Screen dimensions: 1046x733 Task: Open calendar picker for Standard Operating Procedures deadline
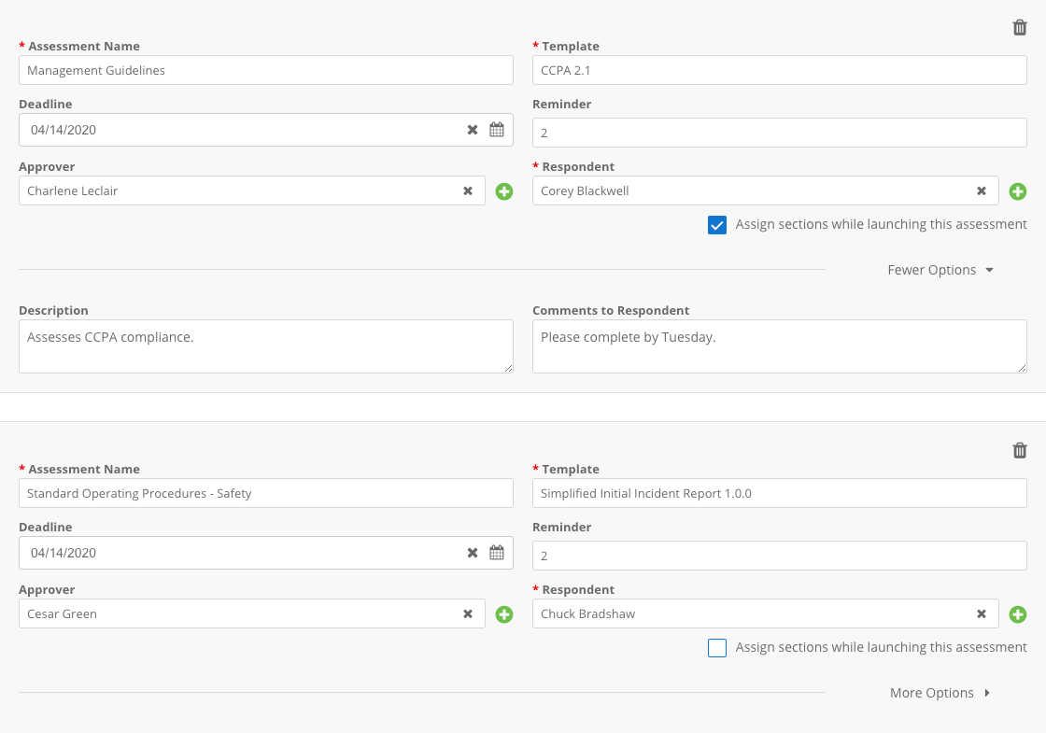click(497, 552)
